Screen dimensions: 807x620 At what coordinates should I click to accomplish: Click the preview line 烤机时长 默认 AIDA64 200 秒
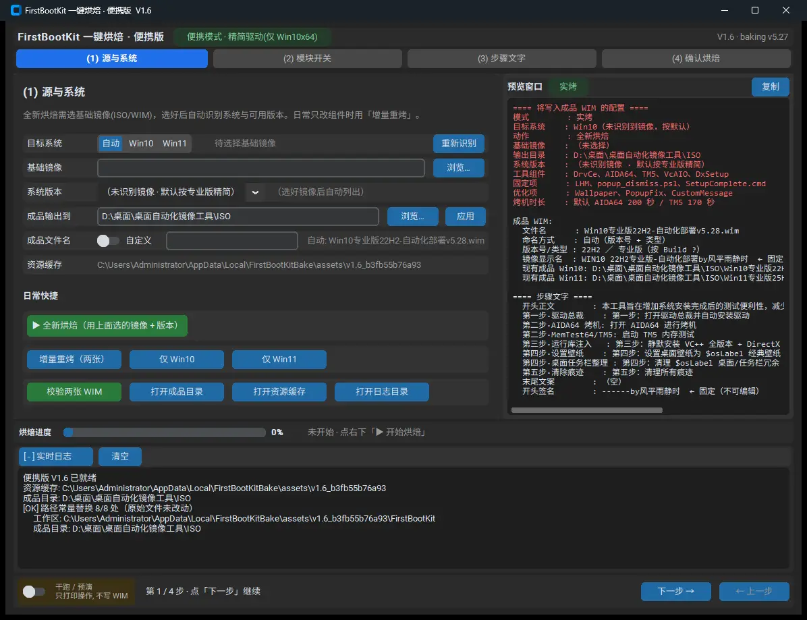(x=613, y=202)
